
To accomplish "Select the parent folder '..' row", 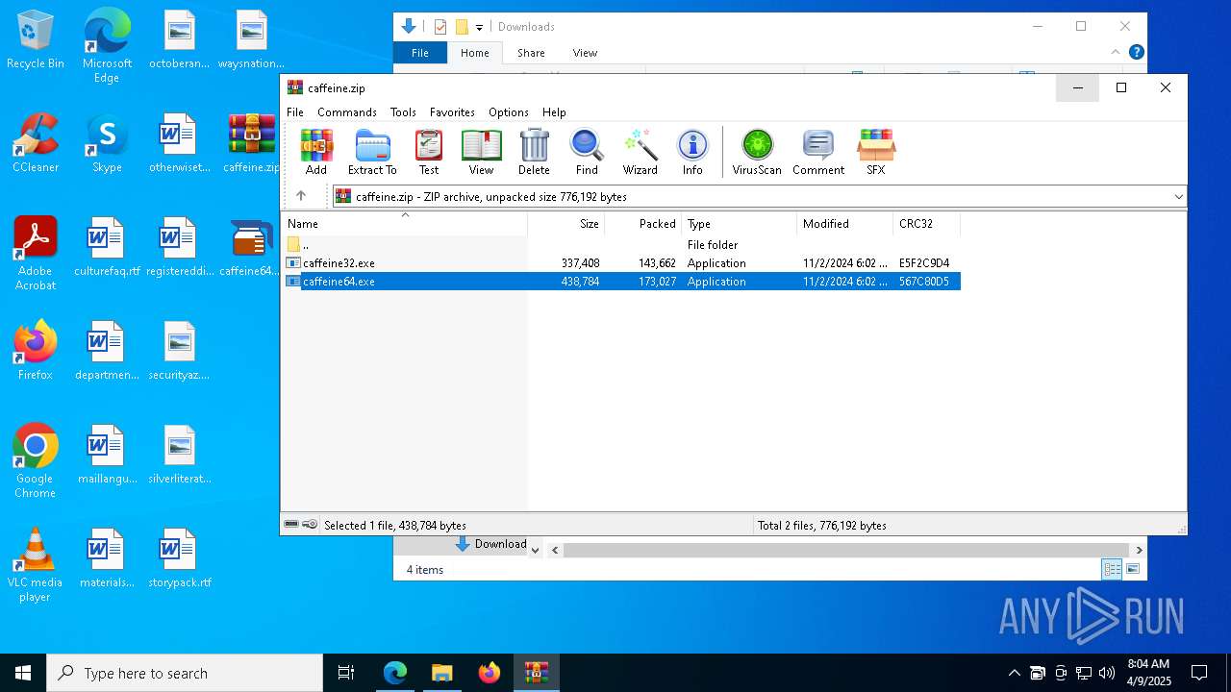I will pos(621,244).
